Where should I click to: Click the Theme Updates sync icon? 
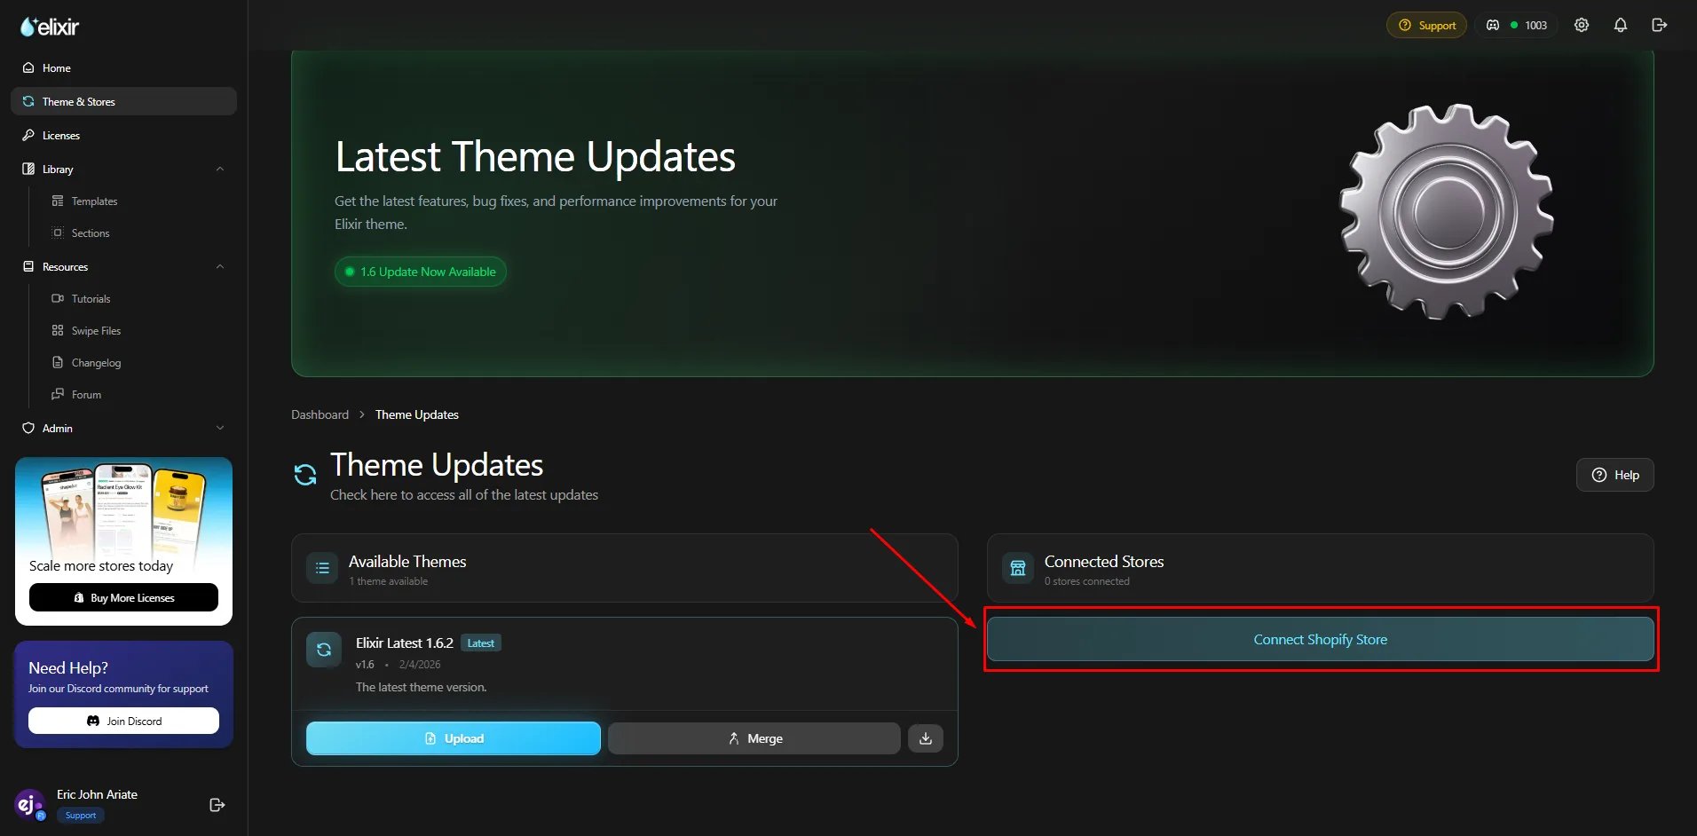pos(305,475)
